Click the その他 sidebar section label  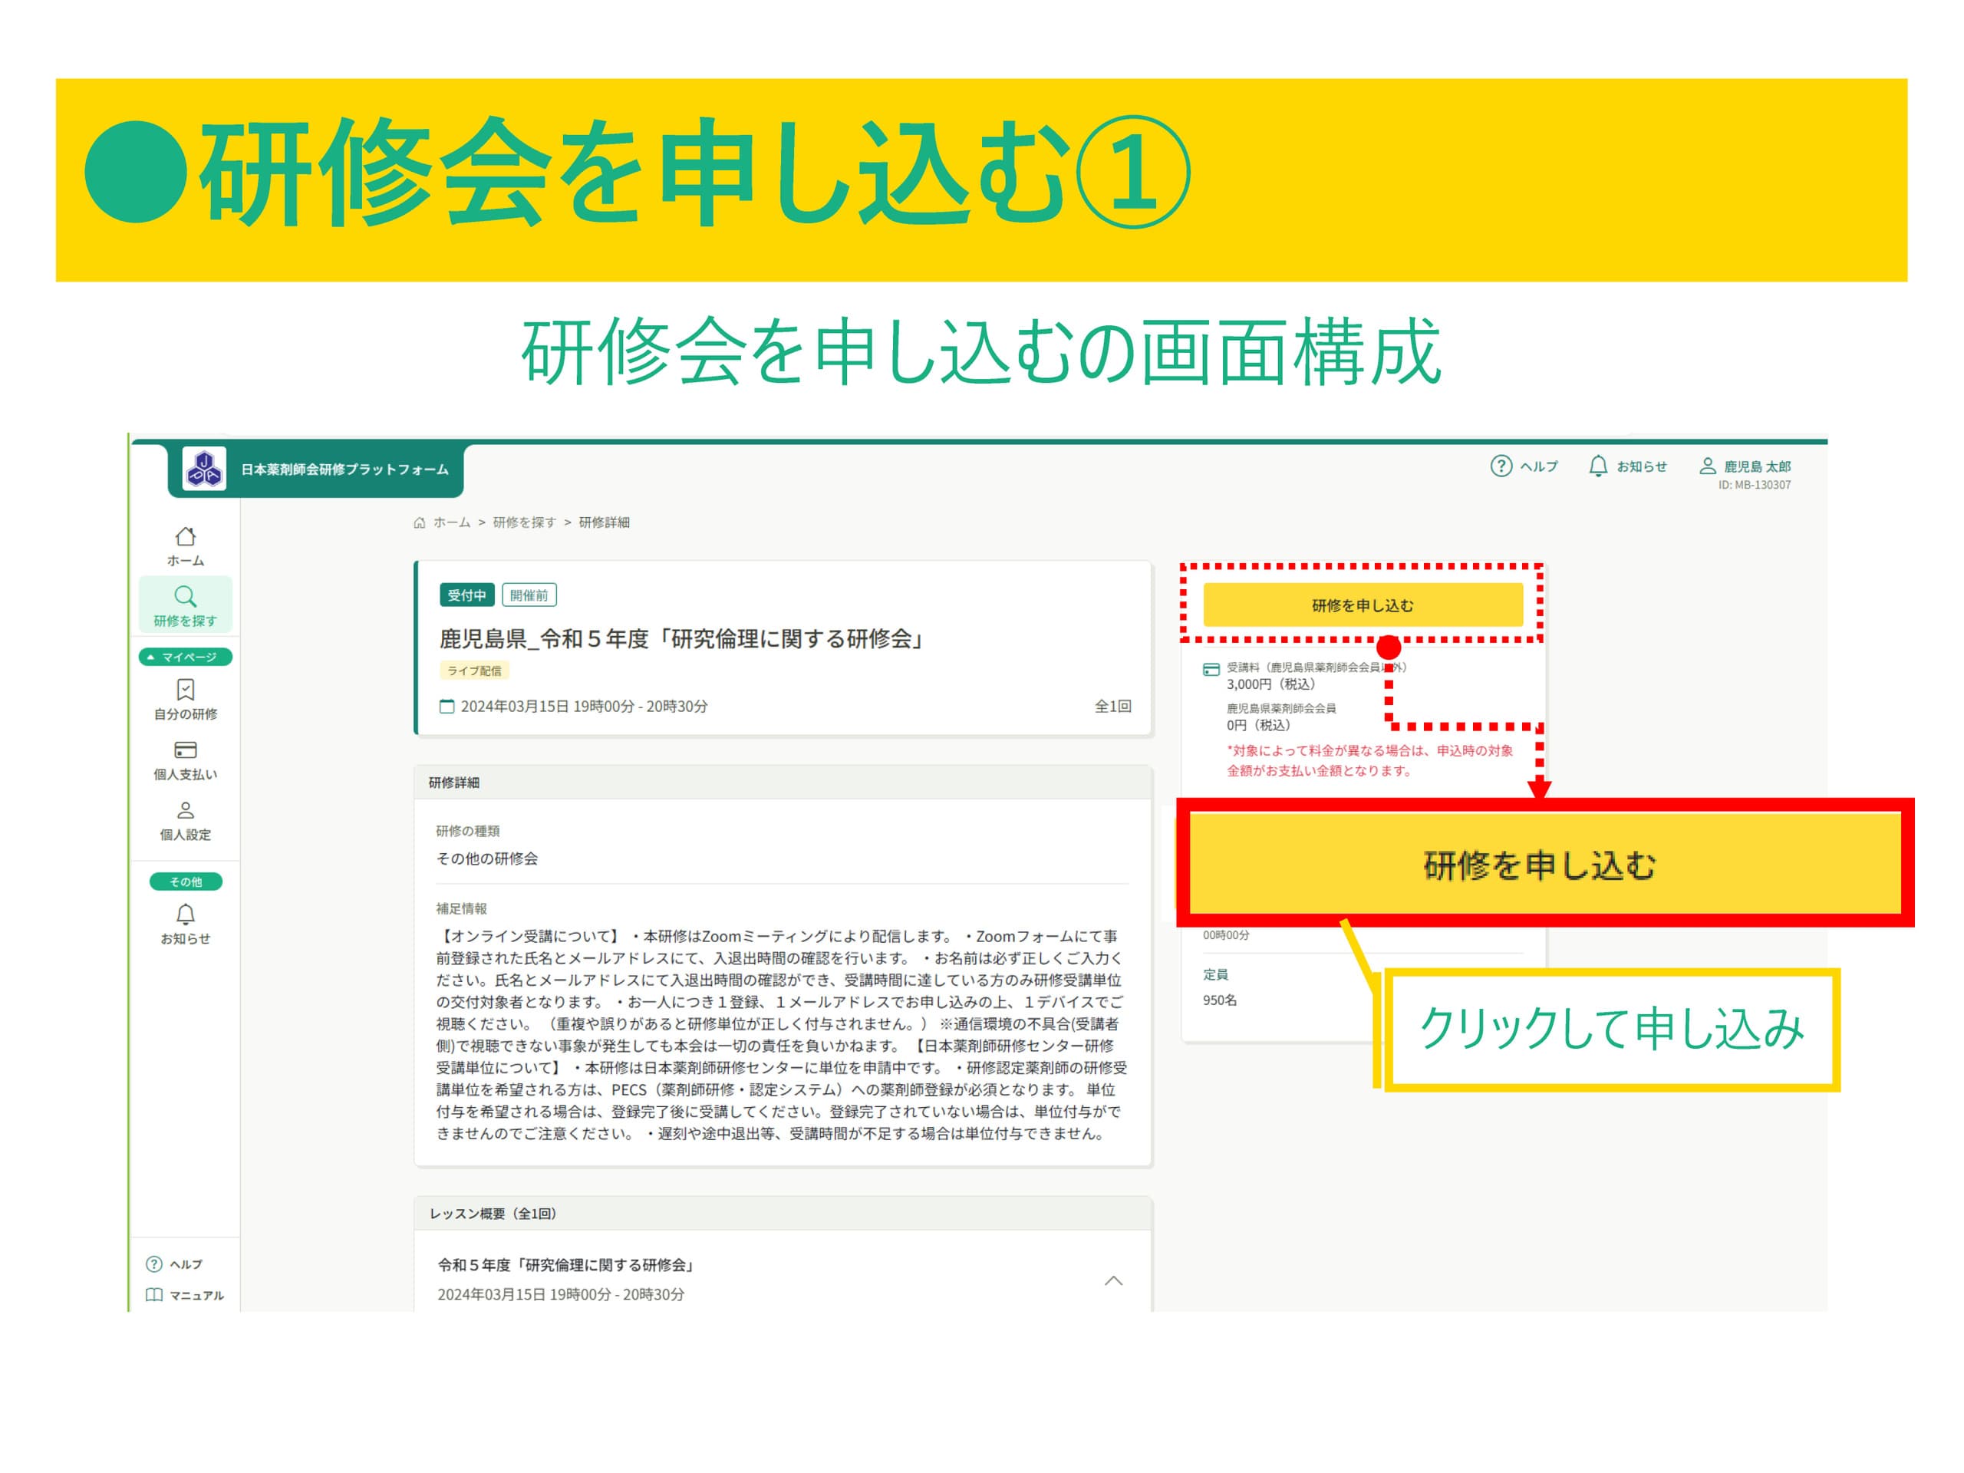186,881
